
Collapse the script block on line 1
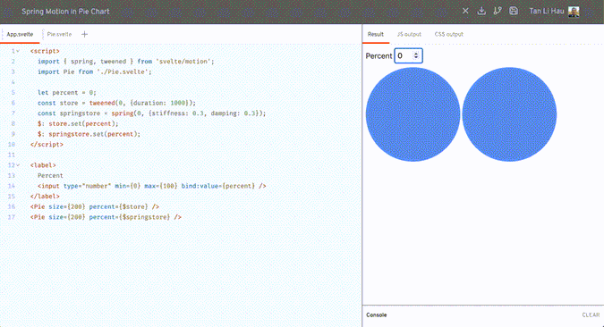pyautogui.click(x=18, y=51)
